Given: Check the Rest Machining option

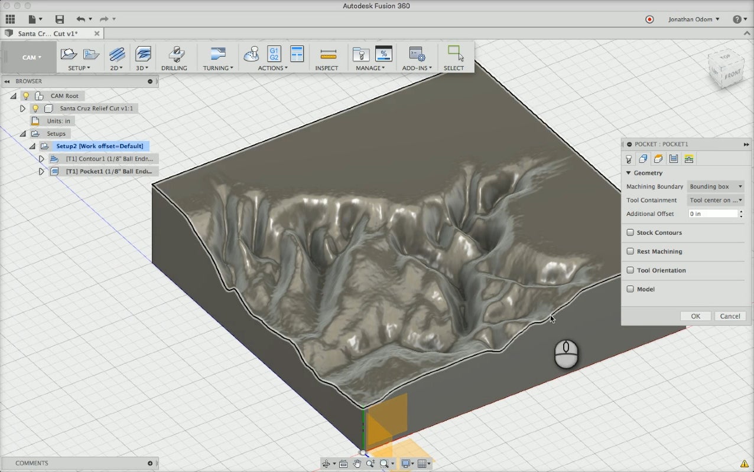Looking at the screenshot, I should (630, 251).
